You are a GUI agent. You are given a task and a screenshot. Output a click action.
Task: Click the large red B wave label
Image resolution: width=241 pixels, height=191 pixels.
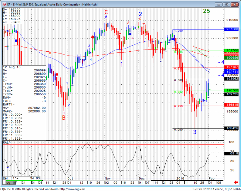(x=64, y=118)
